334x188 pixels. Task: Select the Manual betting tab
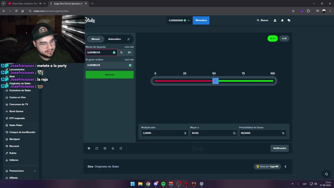click(96, 39)
